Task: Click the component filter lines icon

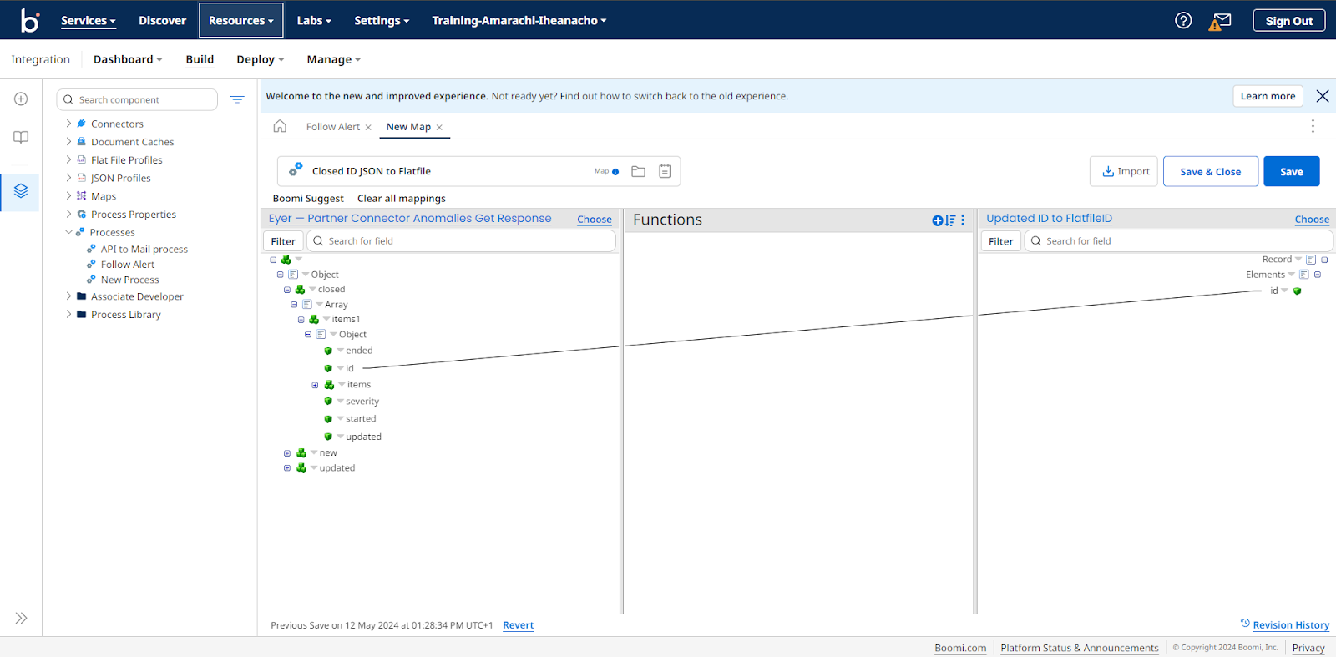Action: point(237,99)
